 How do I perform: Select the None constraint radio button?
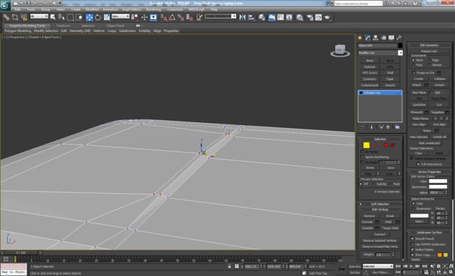[x=413, y=60]
